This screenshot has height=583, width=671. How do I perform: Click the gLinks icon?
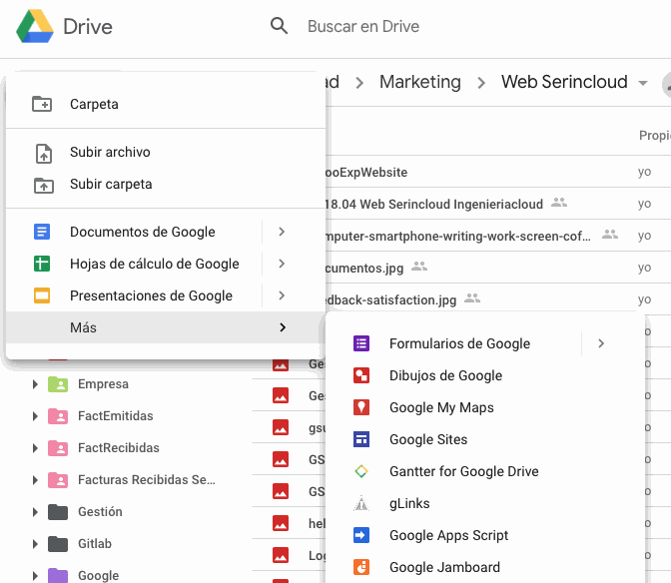click(361, 503)
